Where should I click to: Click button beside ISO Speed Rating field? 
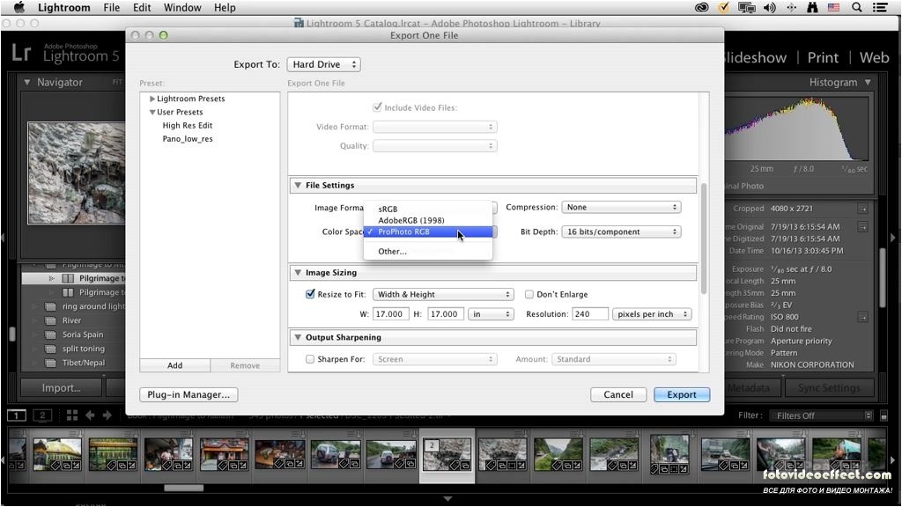862,317
